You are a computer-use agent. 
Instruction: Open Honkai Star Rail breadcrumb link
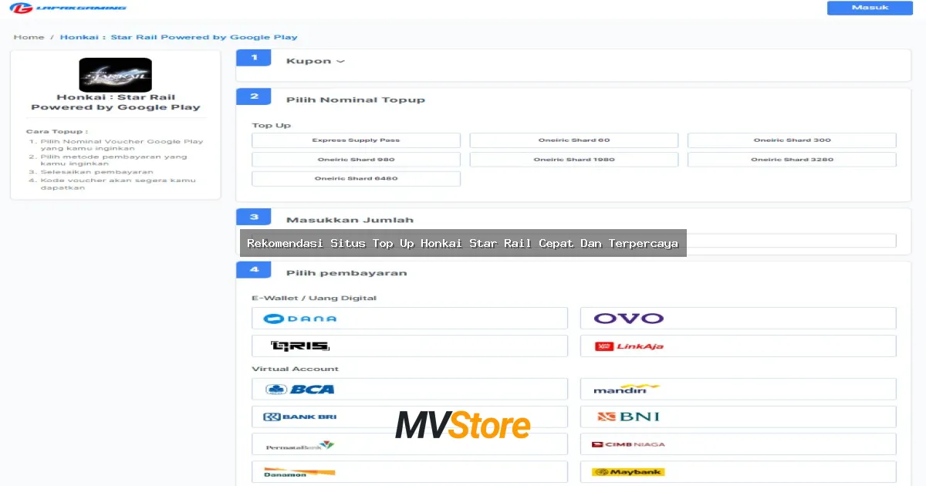(x=178, y=37)
